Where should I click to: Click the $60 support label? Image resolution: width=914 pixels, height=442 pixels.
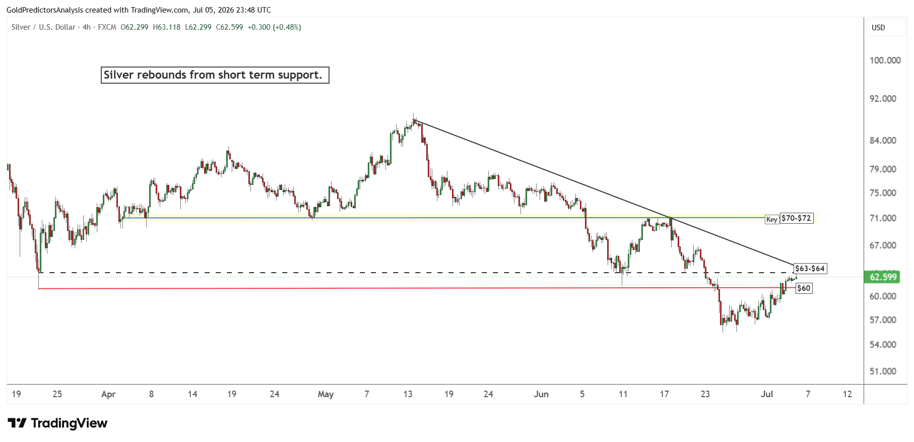pos(804,288)
